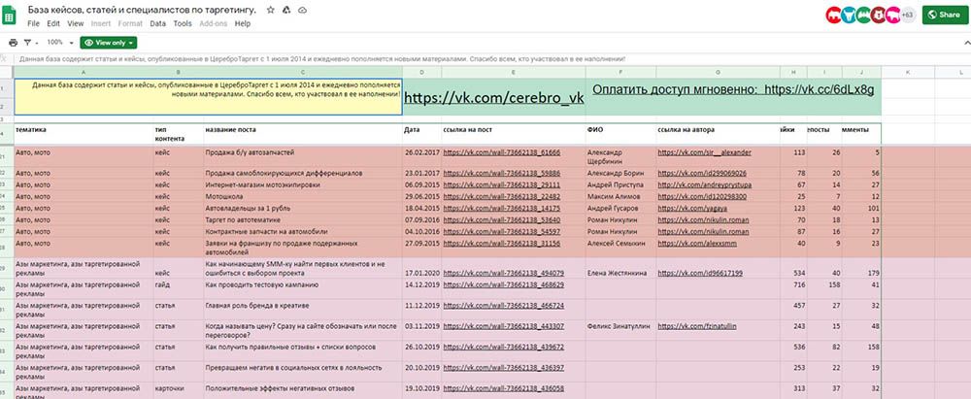Check the cloud save status icon
The image size is (971, 399).
coord(302,11)
